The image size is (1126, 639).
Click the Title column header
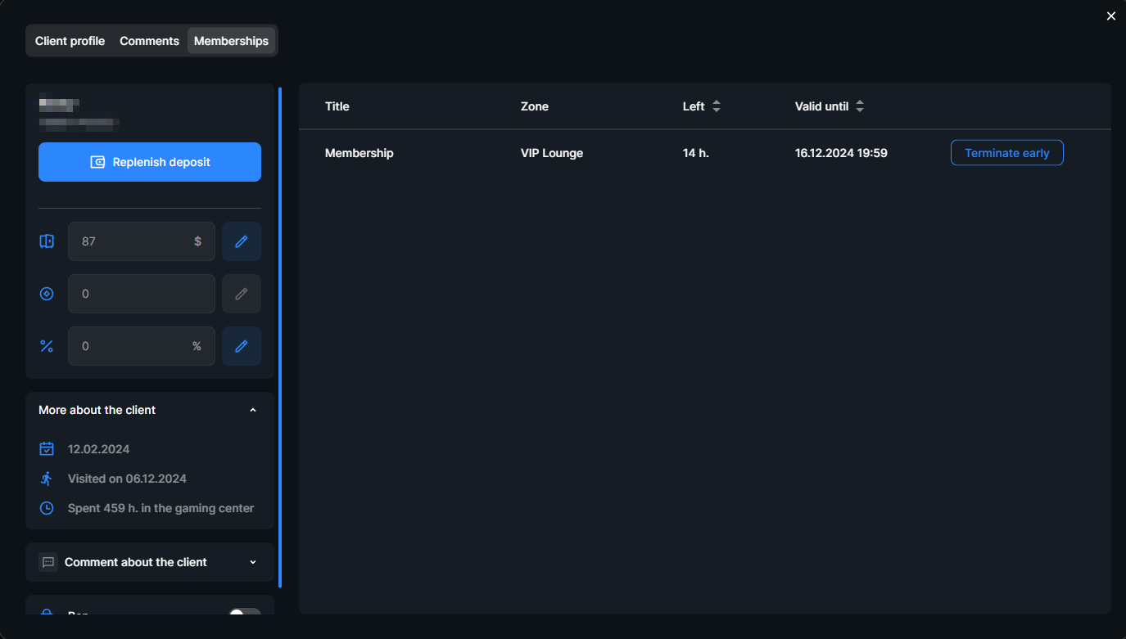tap(337, 106)
